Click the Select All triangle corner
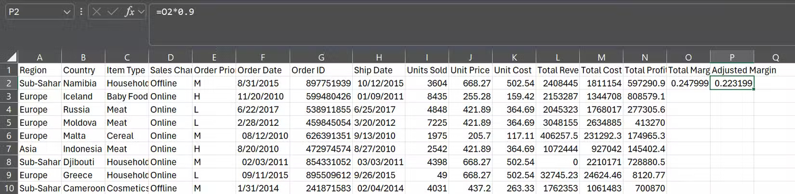Image resolution: width=795 pixels, height=194 pixels. click(x=12, y=57)
